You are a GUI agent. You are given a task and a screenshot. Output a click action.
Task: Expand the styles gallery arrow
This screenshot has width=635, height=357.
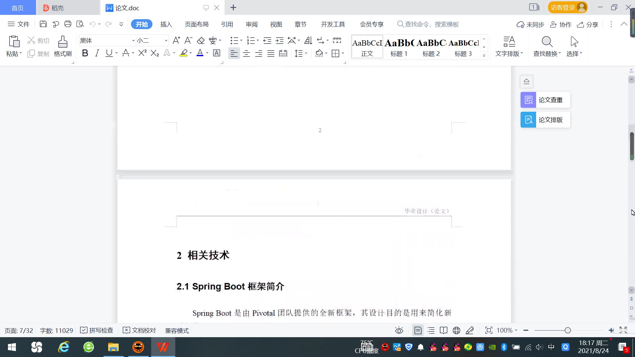pos(484,55)
